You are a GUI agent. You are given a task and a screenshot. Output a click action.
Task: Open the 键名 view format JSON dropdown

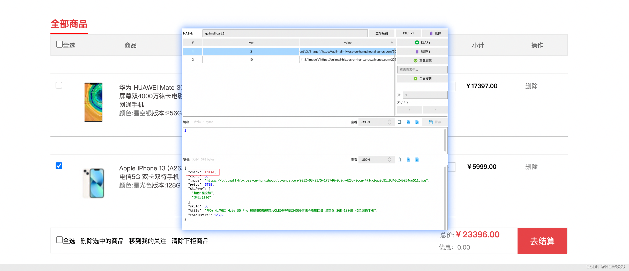click(376, 122)
